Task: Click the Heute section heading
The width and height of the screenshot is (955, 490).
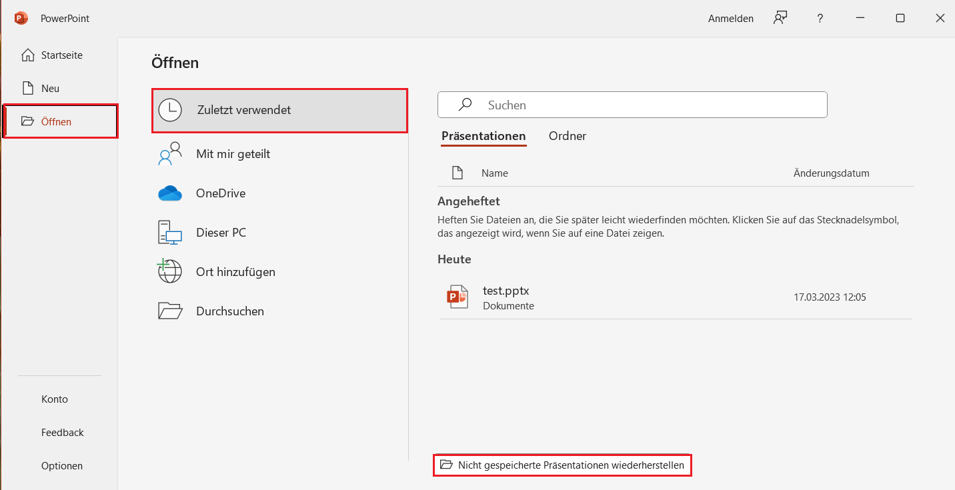Action: [455, 259]
